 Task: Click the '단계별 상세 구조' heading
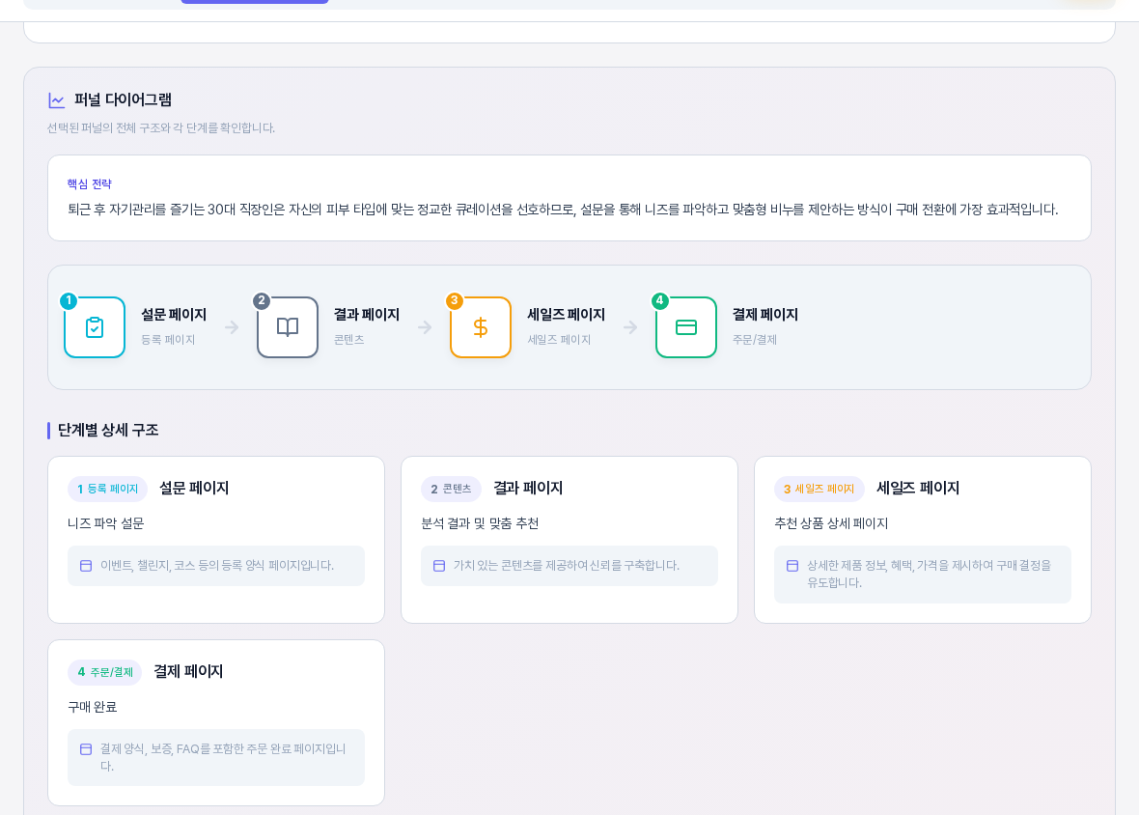click(x=108, y=430)
